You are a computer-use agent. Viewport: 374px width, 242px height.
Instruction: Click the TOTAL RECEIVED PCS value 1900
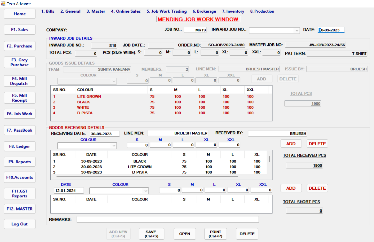click(x=304, y=166)
